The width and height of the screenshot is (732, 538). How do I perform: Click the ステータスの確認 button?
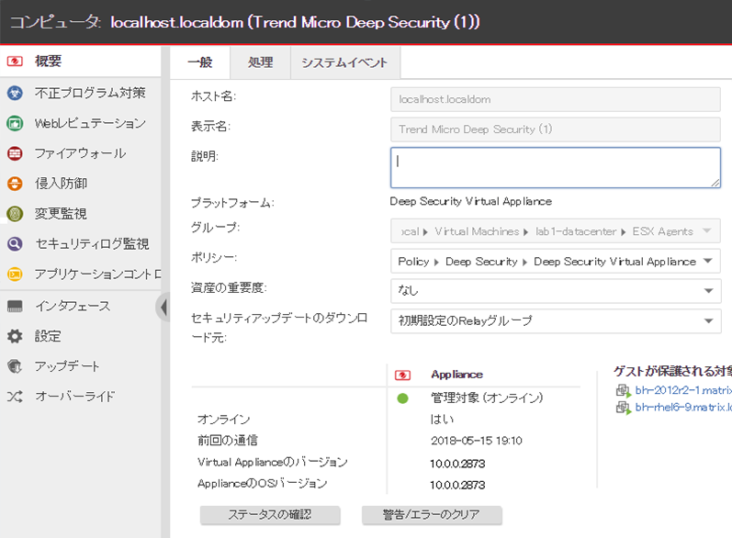(x=270, y=515)
